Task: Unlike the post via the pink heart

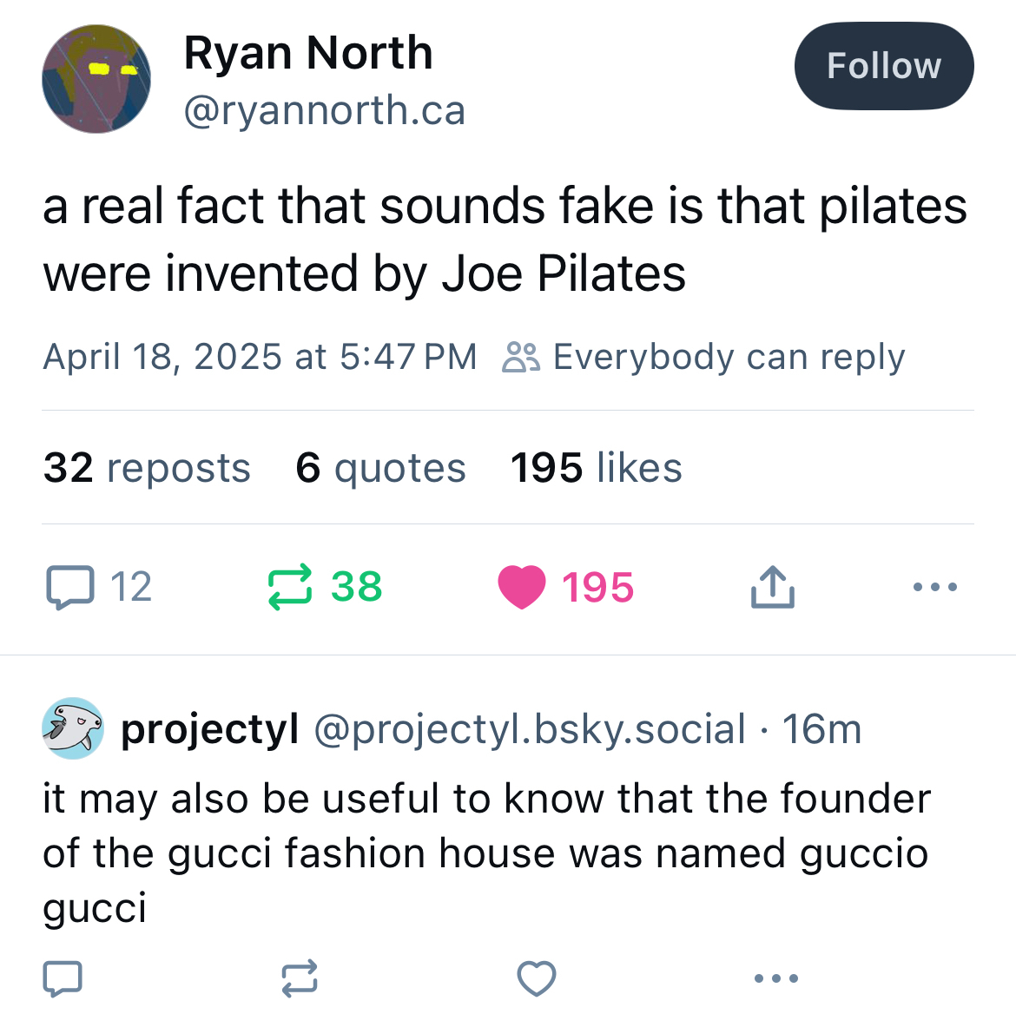Action: (521, 587)
